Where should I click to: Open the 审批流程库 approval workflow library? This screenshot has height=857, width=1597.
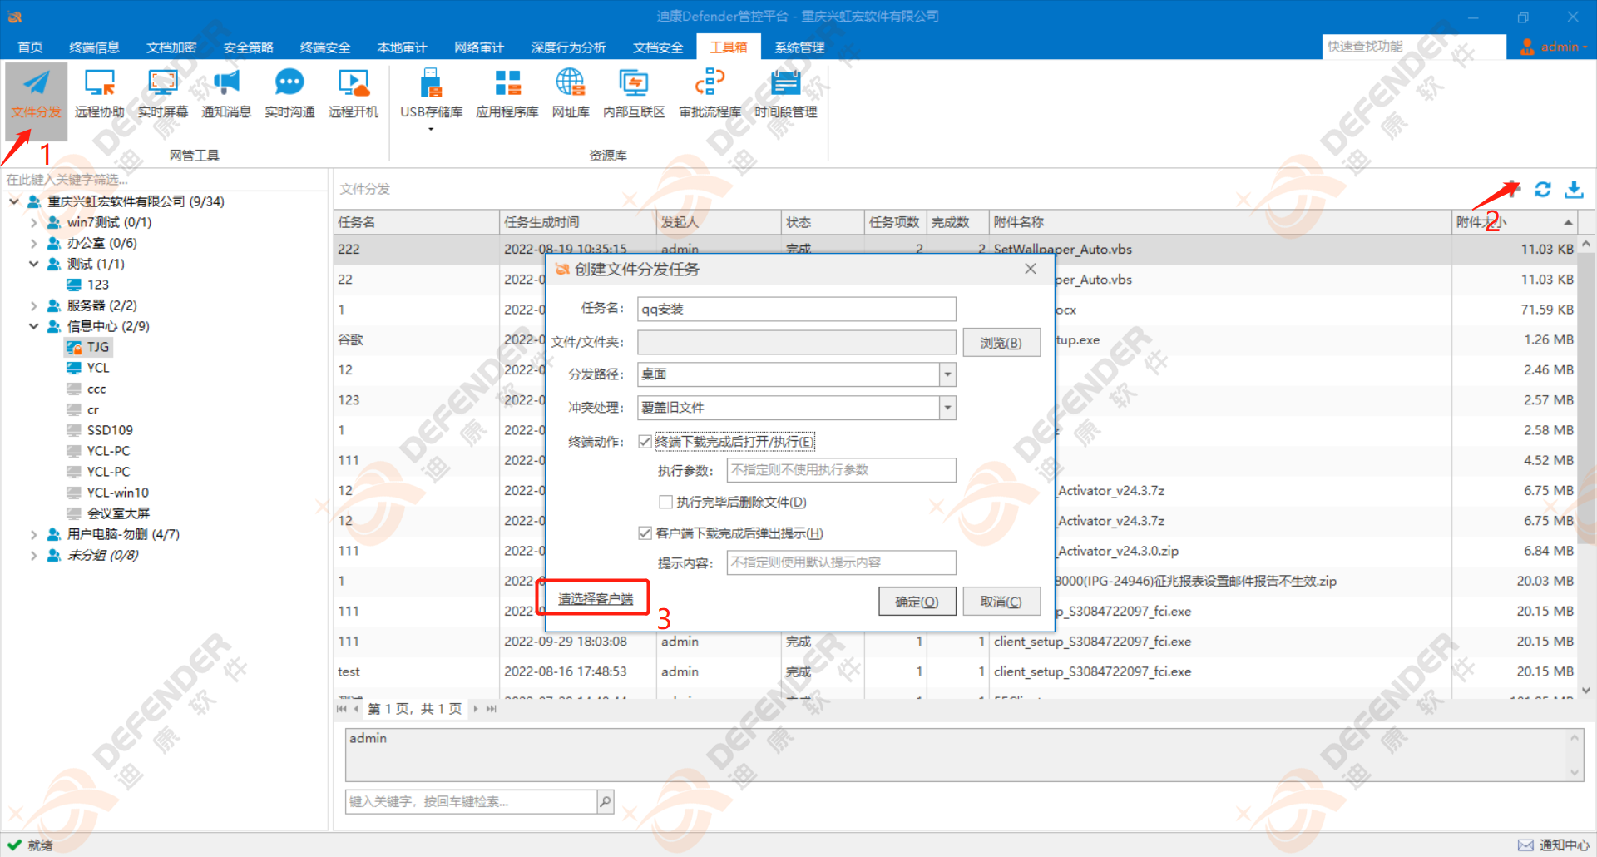(x=710, y=92)
